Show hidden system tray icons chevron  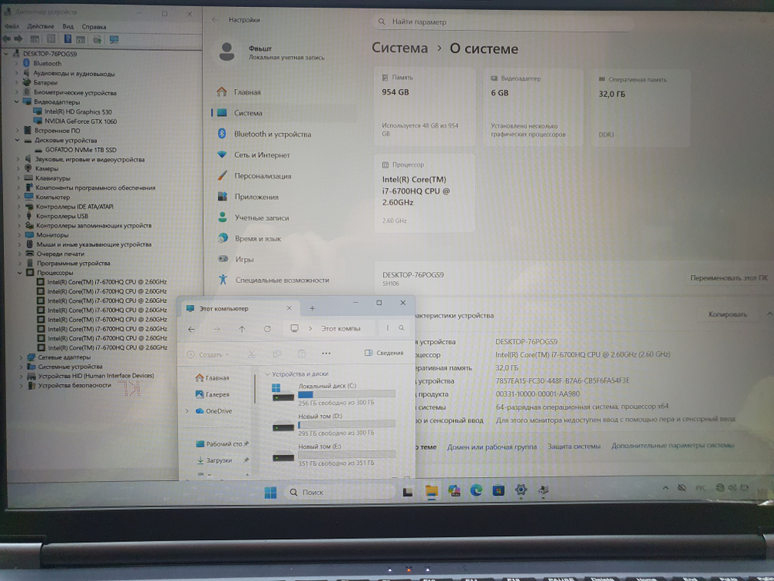665,488
